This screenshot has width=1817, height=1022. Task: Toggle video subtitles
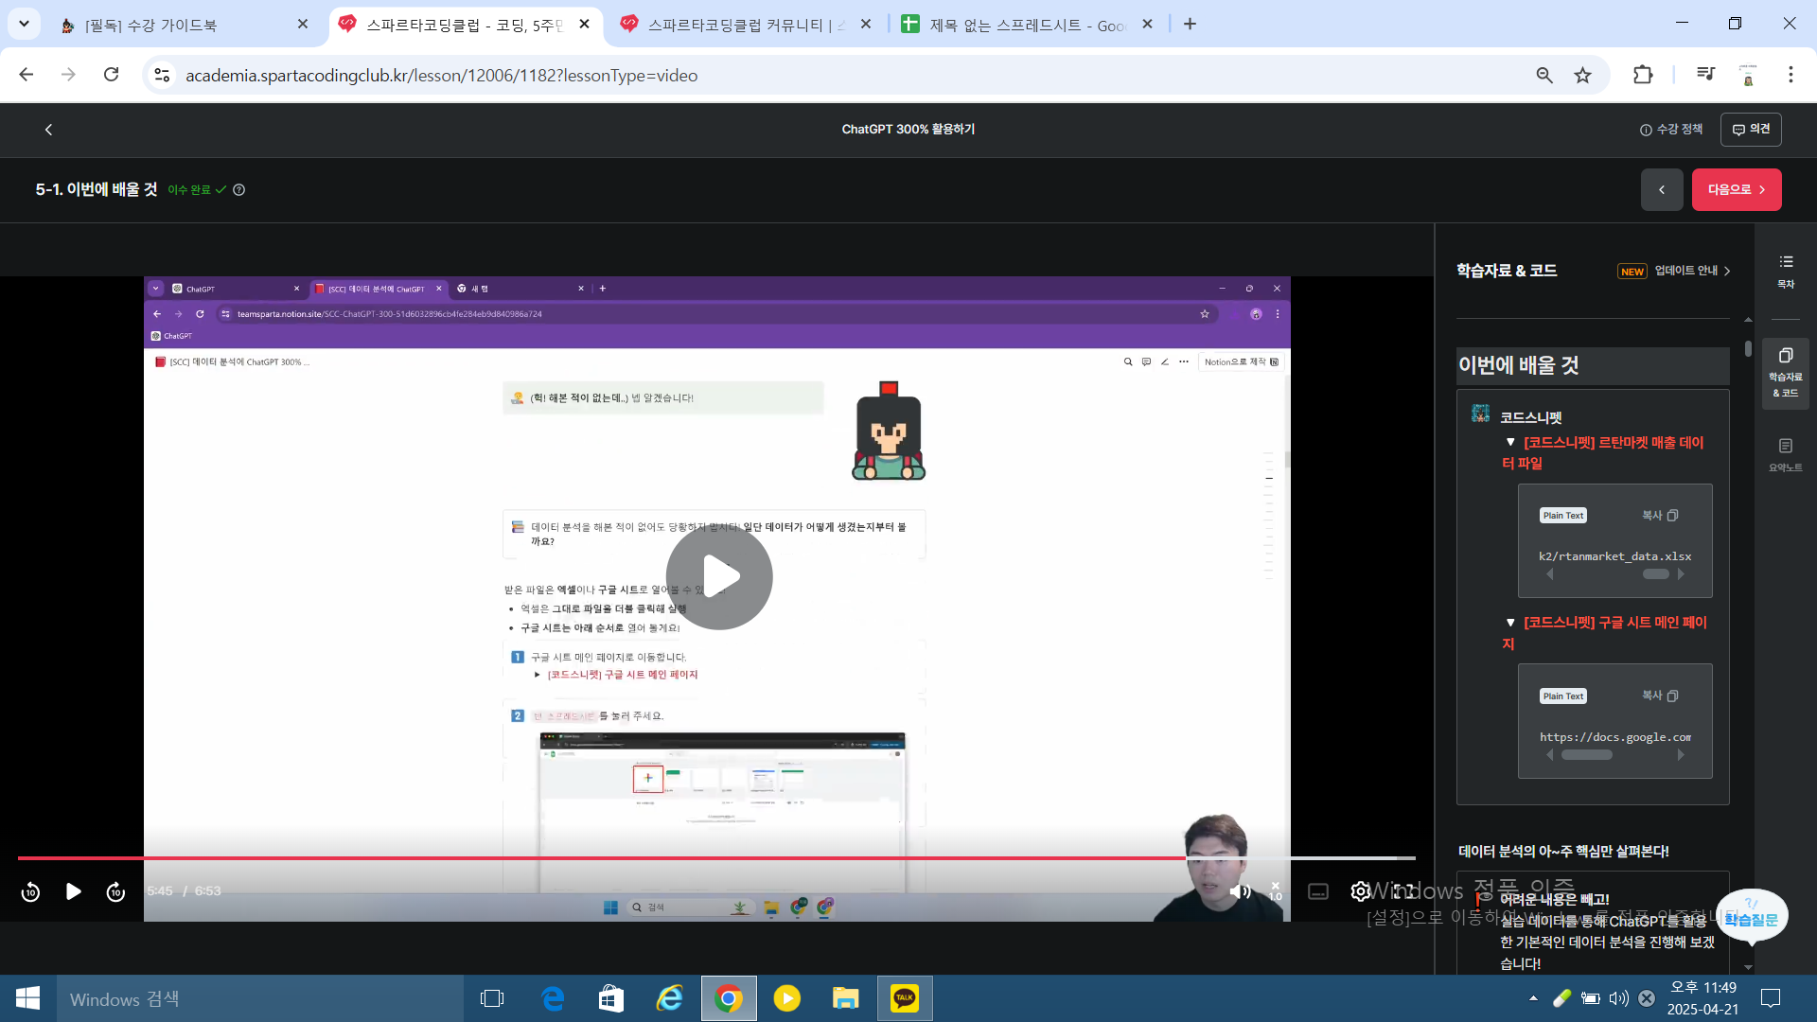point(1318,891)
